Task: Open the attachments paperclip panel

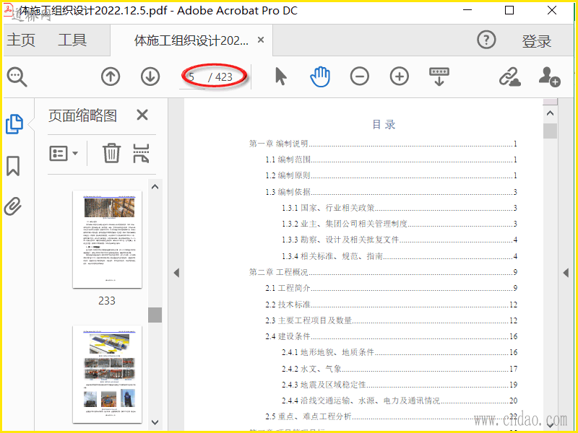Action: (13, 206)
